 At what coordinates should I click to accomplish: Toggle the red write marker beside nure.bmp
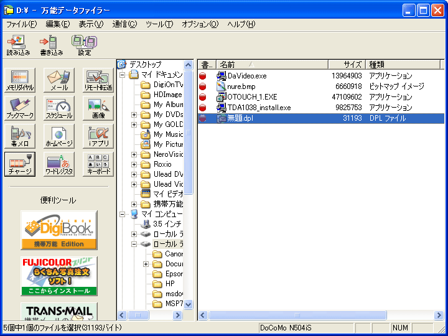click(x=202, y=86)
